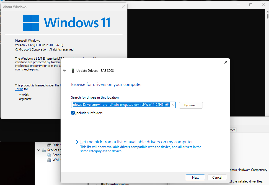
Task: Click the scrollbar up arrow
Action: click(x=267, y=12)
